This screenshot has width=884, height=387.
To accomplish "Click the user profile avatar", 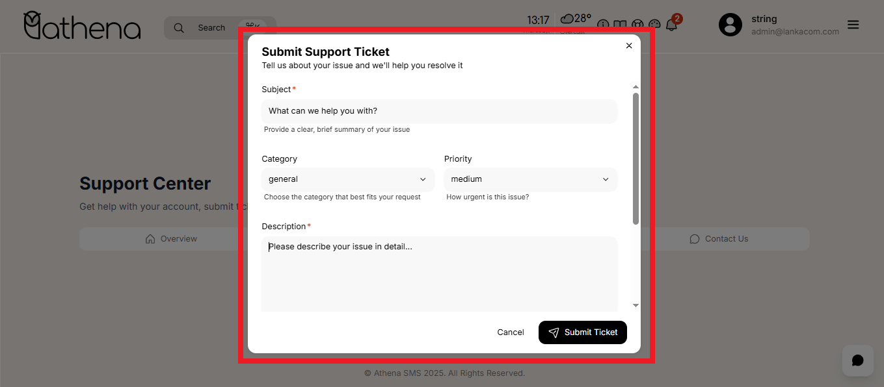I will coord(730,25).
